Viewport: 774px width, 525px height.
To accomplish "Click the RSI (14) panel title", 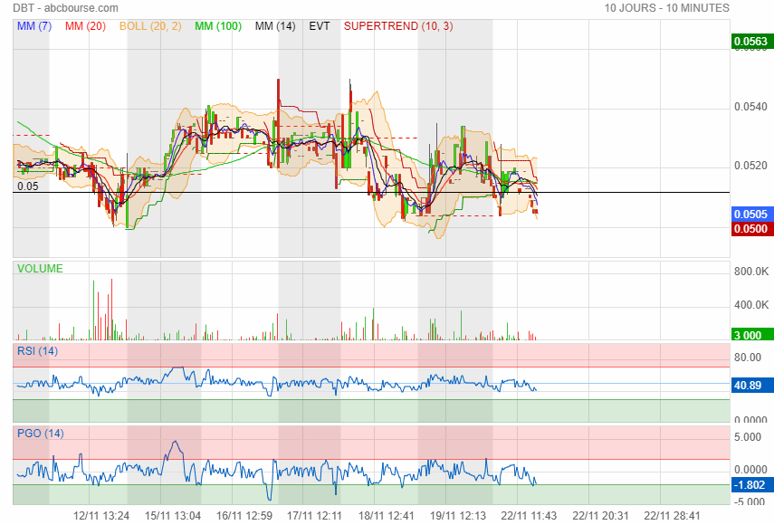I will (37, 351).
